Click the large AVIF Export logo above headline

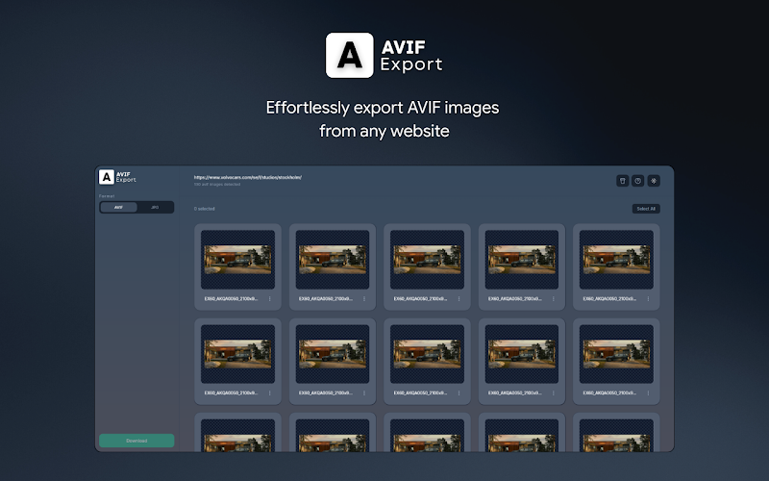tap(384, 55)
